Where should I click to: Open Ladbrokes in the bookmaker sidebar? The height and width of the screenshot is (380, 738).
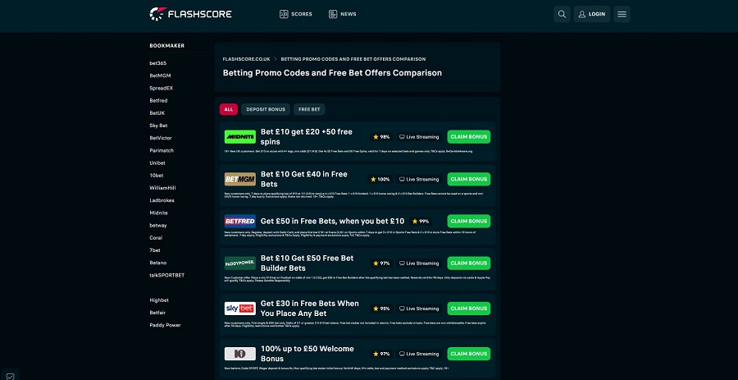pos(162,200)
